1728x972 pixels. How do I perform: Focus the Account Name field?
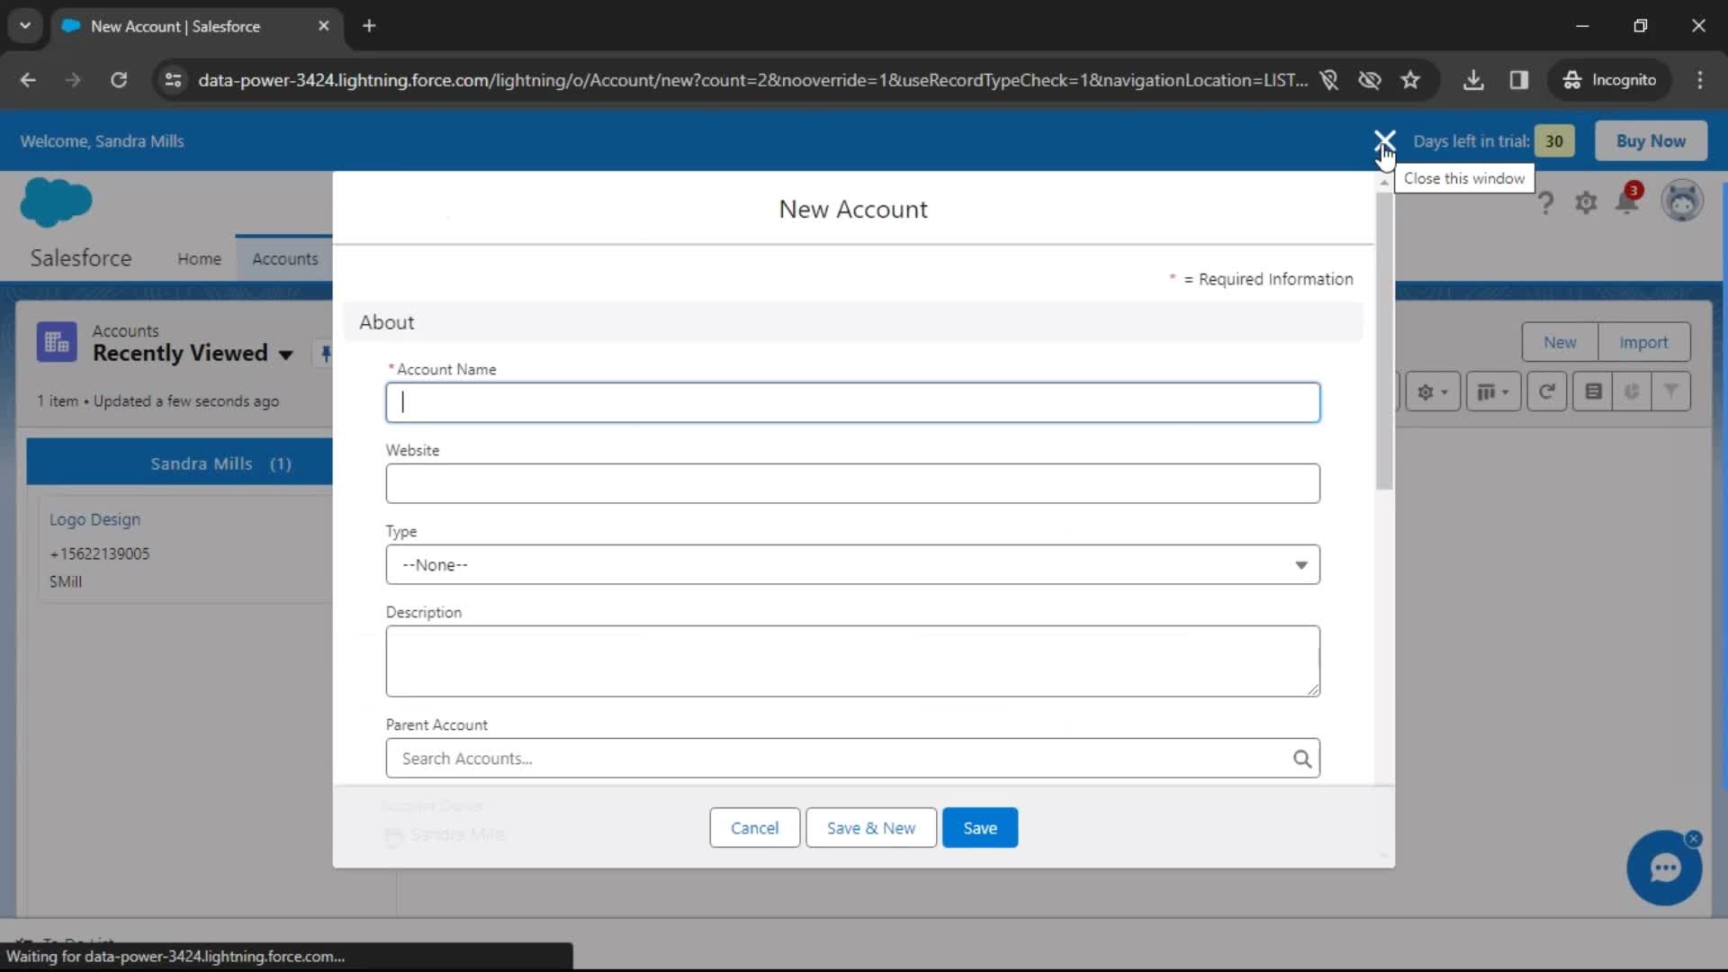coord(852,402)
